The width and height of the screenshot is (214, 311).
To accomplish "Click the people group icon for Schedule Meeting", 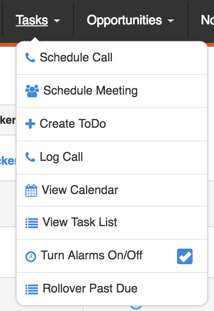I will pyautogui.click(x=32, y=91).
